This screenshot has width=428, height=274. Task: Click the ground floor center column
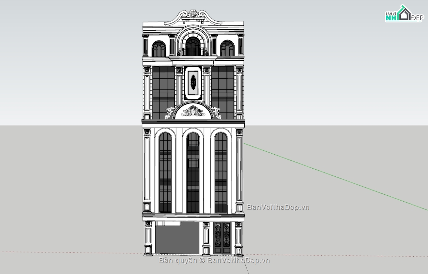206,238
